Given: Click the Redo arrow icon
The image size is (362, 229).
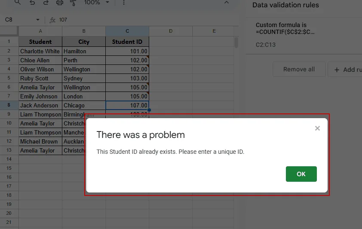Looking at the screenshot, I should [x=46, y=3].
